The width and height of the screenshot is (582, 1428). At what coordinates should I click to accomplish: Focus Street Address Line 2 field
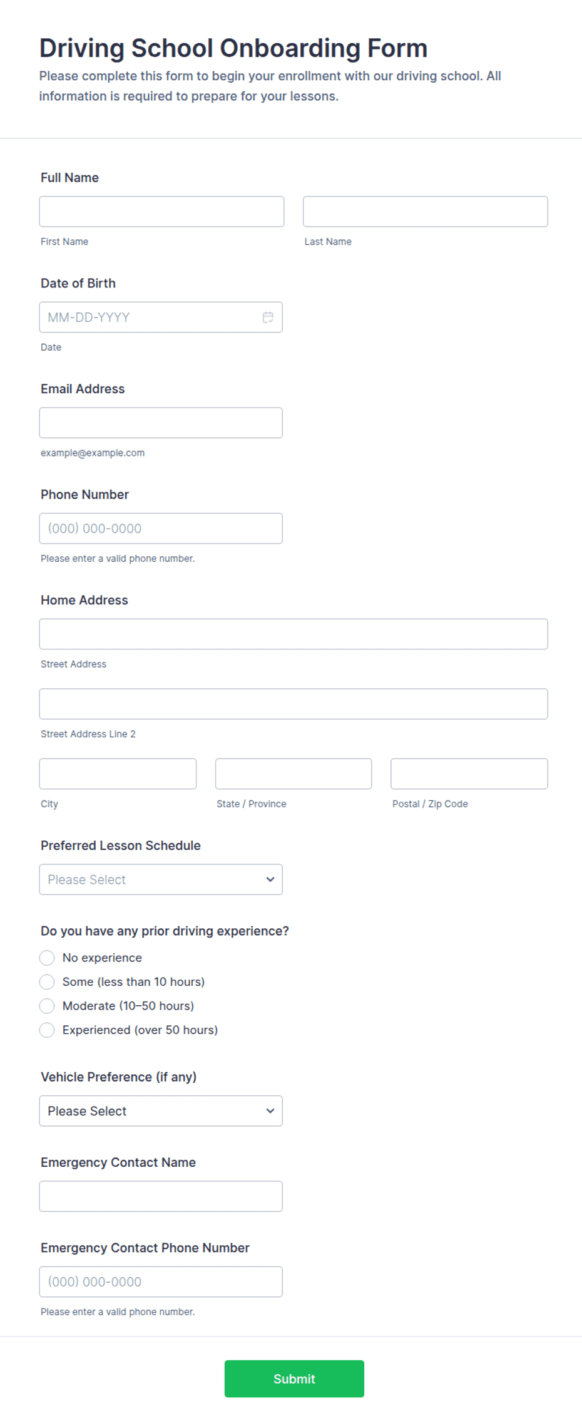tap(294, 704)
